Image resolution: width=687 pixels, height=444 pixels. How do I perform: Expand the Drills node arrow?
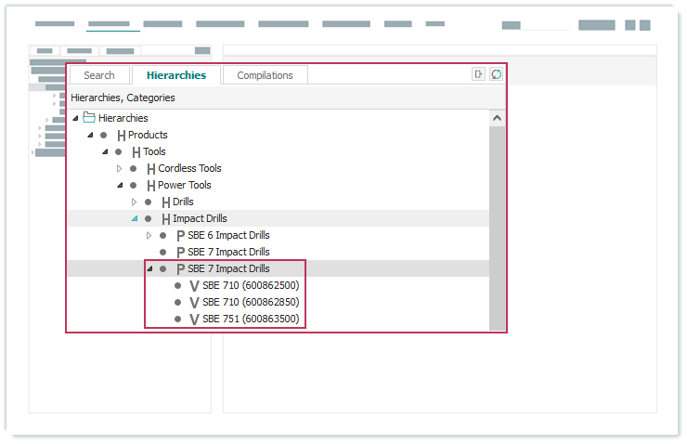pos(134,202)
